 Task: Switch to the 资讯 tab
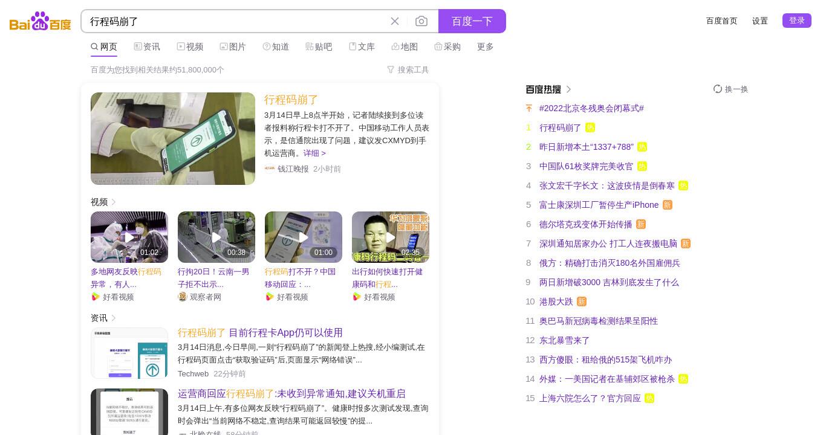147,47
